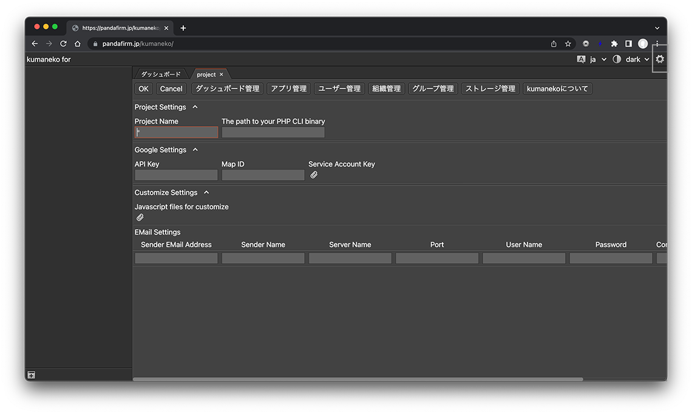Open the settings gear icon

click(660, 59)
